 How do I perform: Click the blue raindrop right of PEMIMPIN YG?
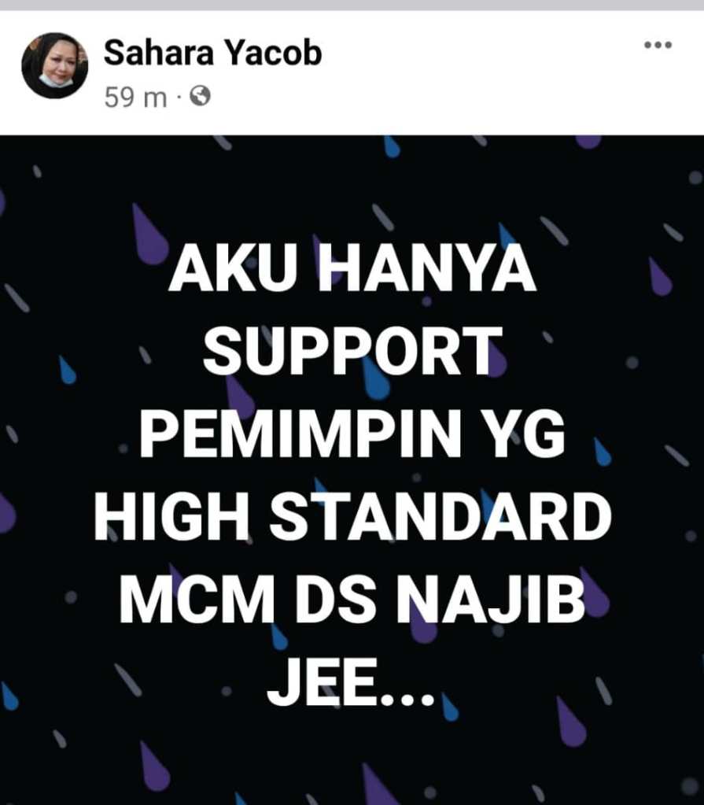tap(603, 452)
